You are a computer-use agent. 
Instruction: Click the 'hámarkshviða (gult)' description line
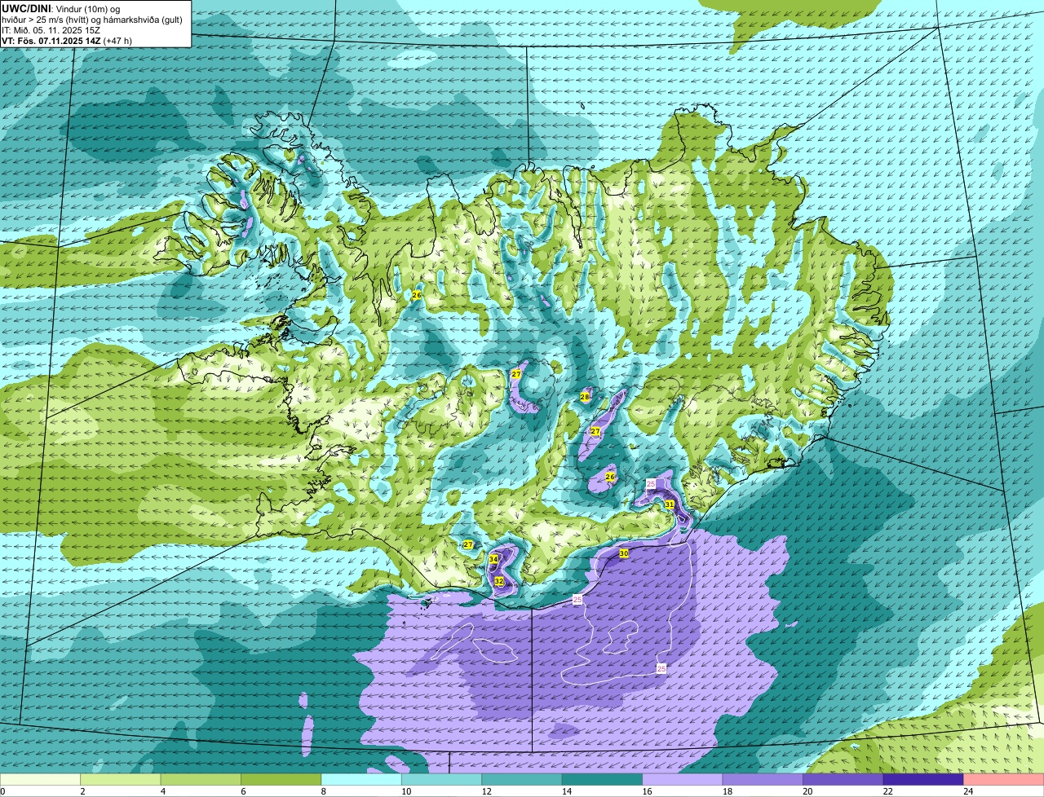[x=91, y=19]
